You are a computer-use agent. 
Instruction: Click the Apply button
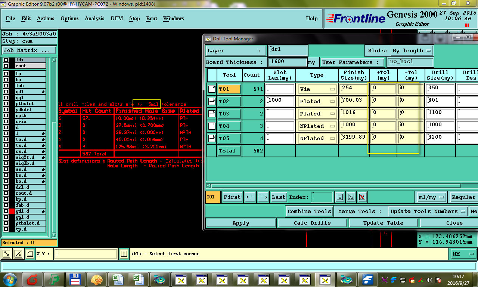pos(241,223)
